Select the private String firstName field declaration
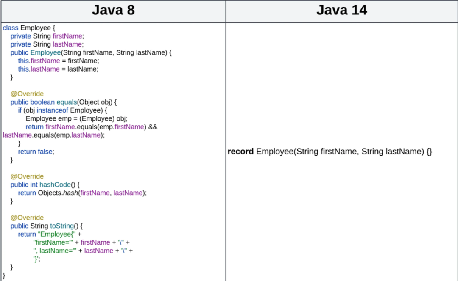This screenshot has height=281, width=458. click(47, 36)
